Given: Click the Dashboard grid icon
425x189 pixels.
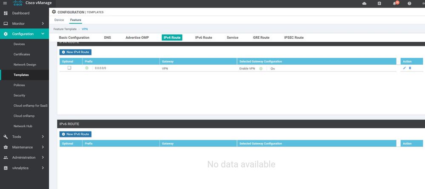Looking at the screenshot, I should (6, 13).
